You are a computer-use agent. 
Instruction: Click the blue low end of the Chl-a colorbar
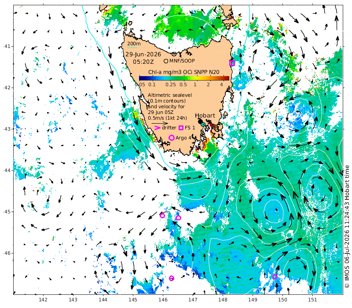142,78
